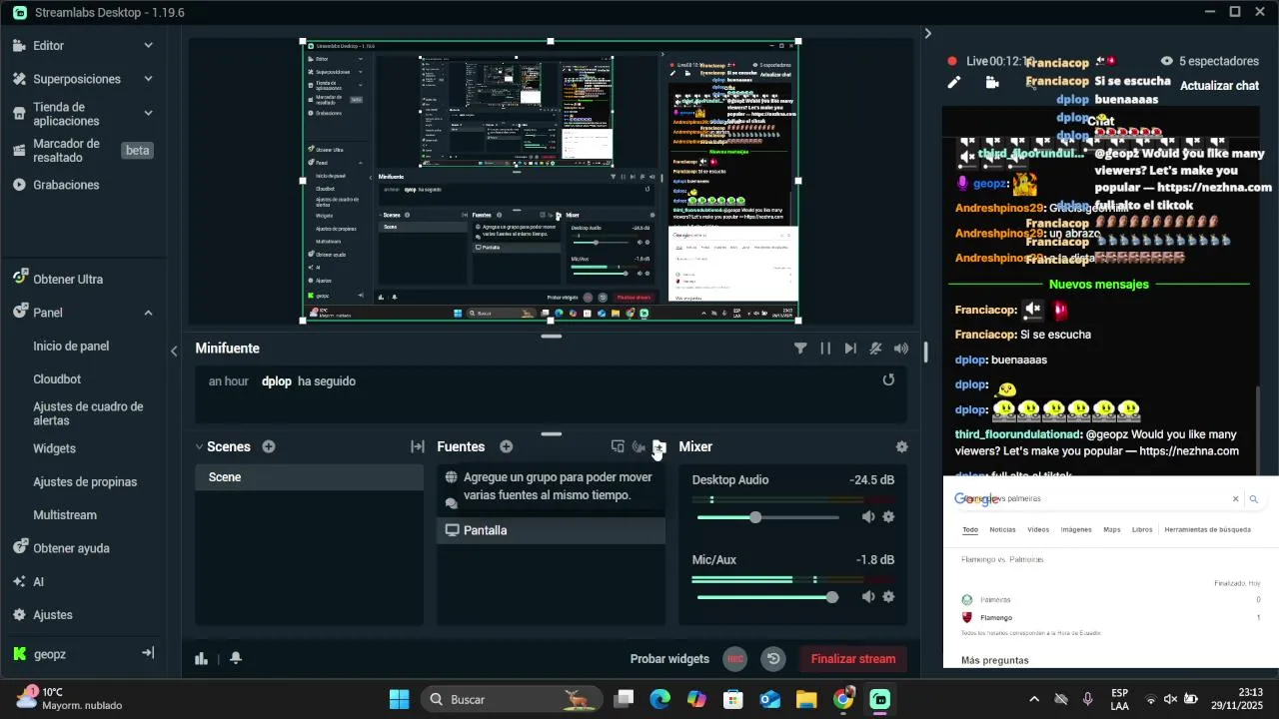Switch to Imágenes tab in Google results
This screenshot has width=1279, height=719.
click(1076, 530)
